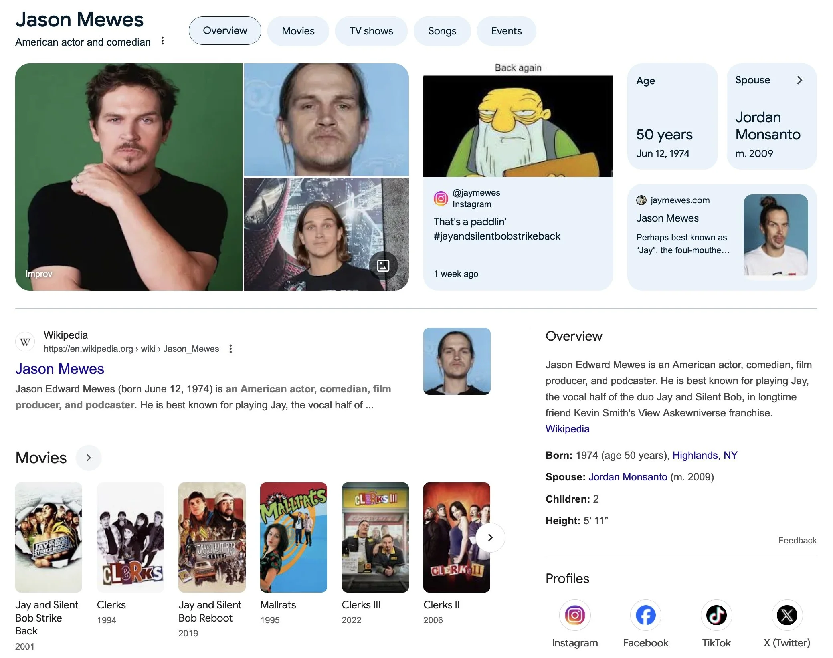833x658 pixels.
Task: Switch to the TV shows tab
Action: [371, 31]
